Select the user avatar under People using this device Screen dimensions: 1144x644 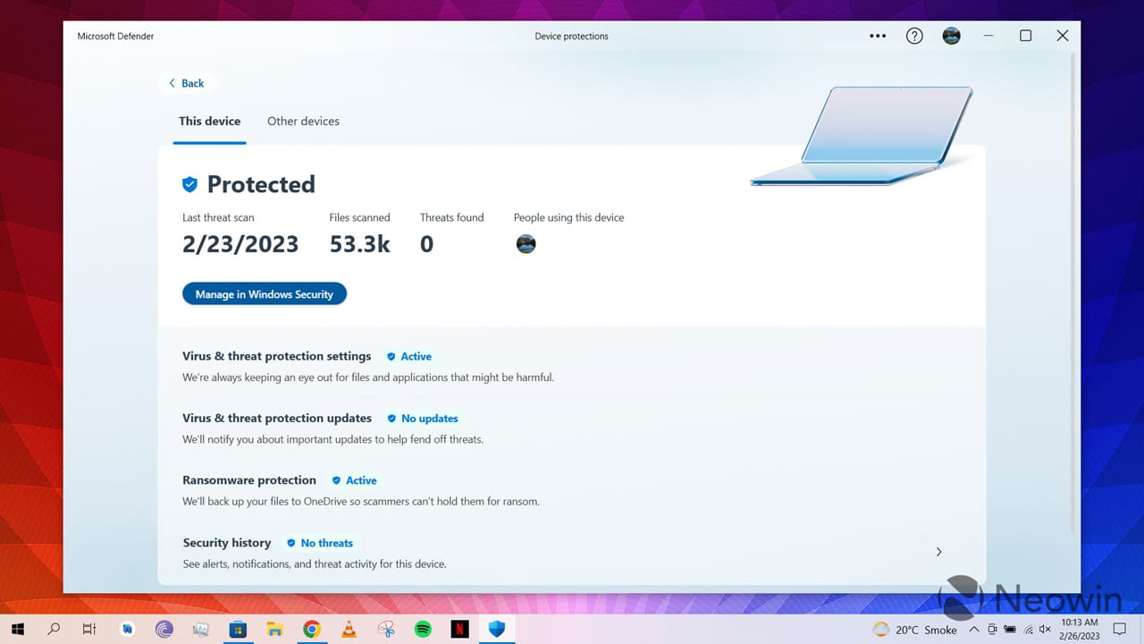pos(526,243)
